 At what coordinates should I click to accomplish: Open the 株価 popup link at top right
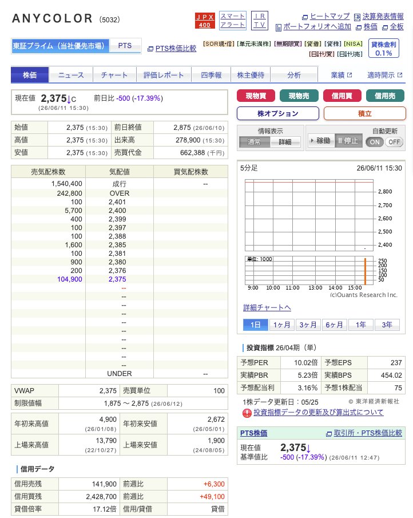pyautogui.click(x=371, y=27)
